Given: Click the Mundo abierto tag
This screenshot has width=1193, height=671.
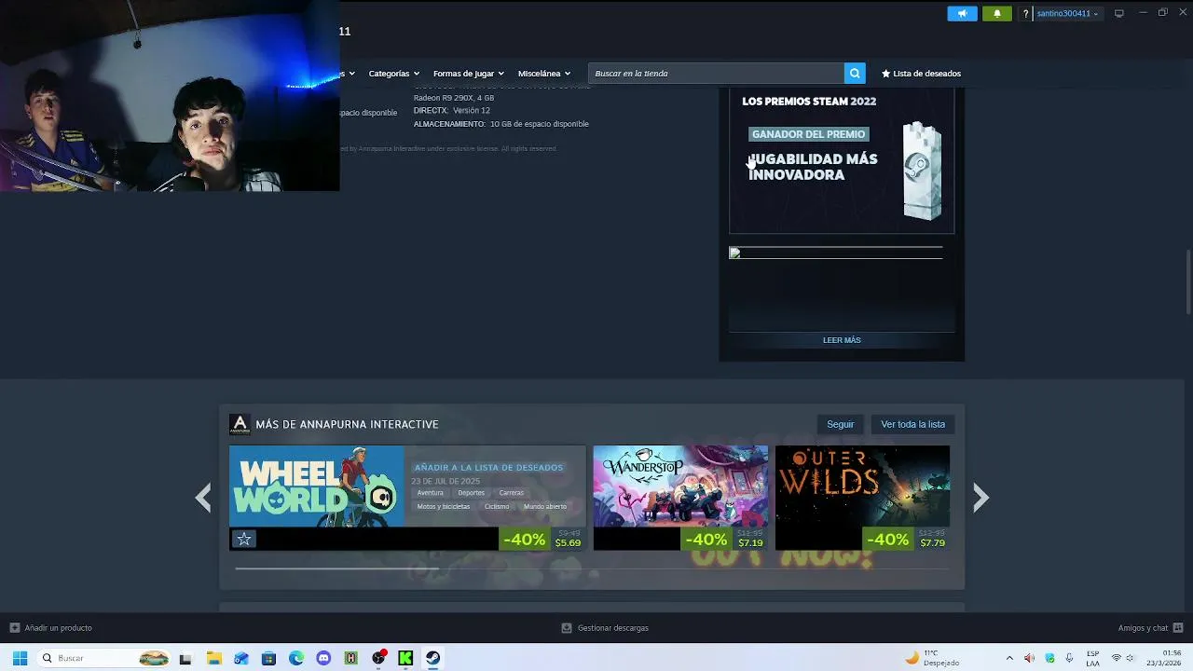Looking at the screenshot, I should tap(545, 507).
